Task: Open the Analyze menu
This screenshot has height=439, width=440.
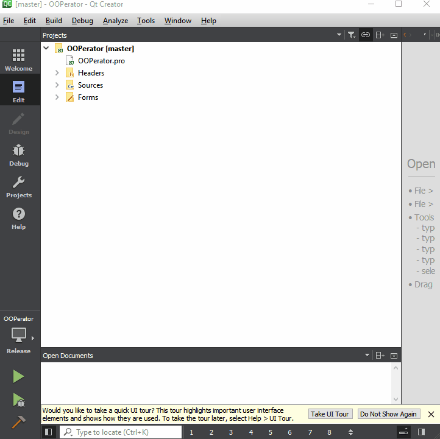Action: point(115,21)
